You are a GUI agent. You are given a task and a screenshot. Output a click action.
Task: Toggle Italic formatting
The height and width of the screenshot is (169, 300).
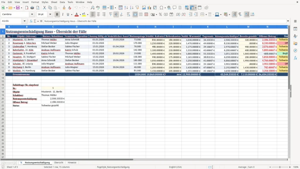click(63, 14)
